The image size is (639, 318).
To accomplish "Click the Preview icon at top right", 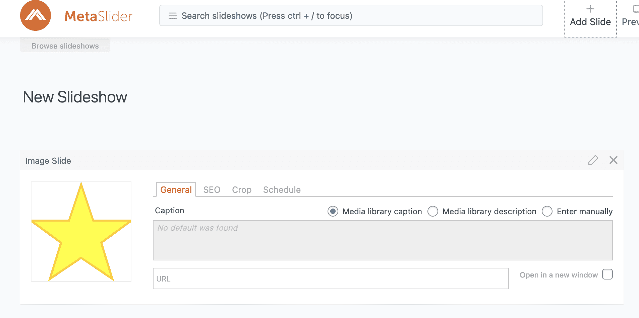I will (x=635, y=9).
